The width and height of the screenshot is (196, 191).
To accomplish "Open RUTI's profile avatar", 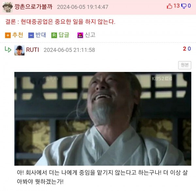I will click(19, 50).
